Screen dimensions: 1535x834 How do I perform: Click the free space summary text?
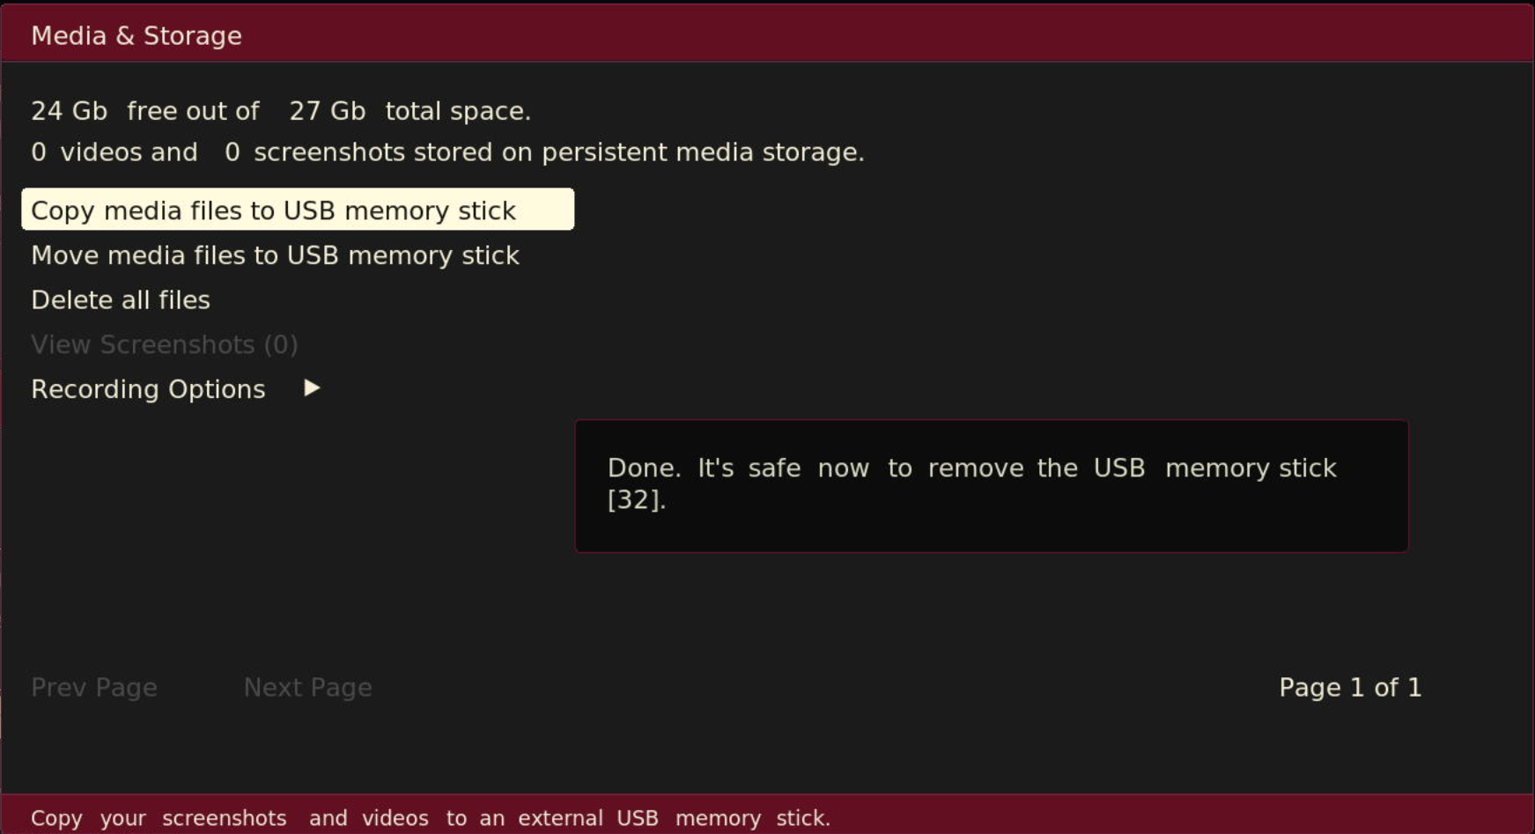tap(281, 110)
